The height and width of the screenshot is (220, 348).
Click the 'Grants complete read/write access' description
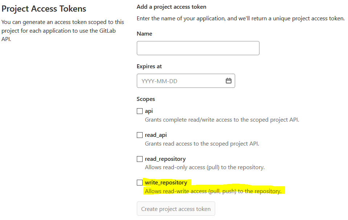tap(222, 119)
